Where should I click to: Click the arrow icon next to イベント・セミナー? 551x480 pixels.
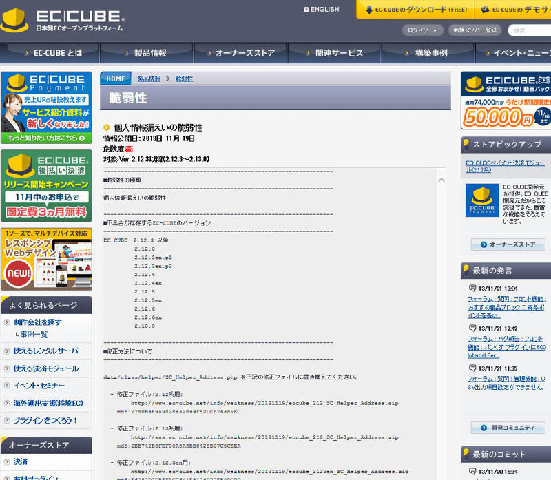[x=6, y=386]
